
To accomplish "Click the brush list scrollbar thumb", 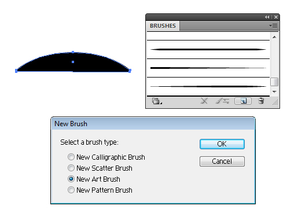I will pyautogui.click(x=274, y=82).
